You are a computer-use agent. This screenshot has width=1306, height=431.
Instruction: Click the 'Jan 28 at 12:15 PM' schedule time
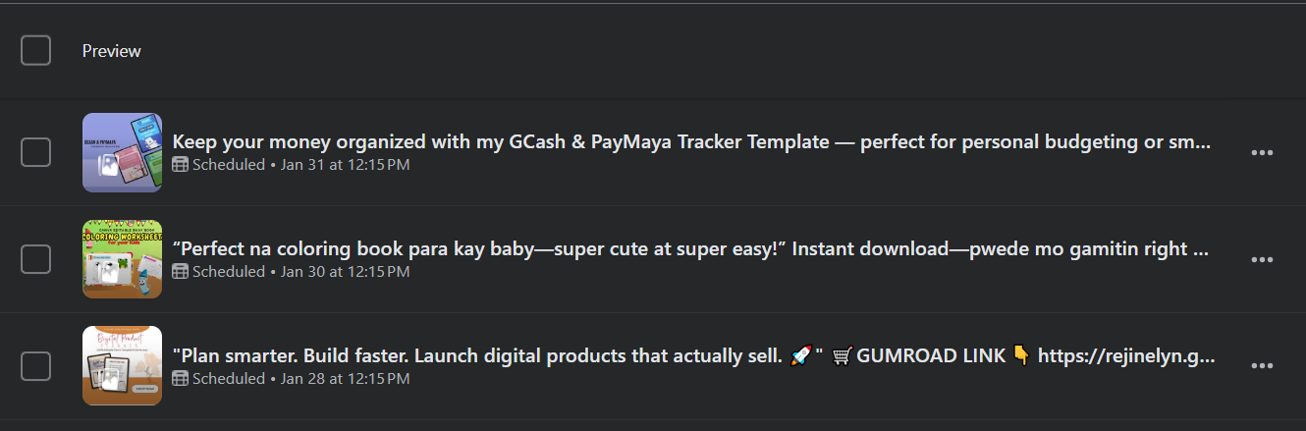(345, 379)
